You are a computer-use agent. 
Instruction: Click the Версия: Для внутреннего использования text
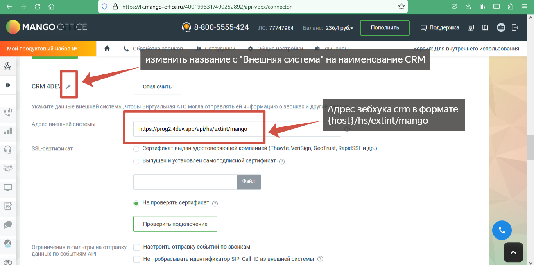coord(466,49)
